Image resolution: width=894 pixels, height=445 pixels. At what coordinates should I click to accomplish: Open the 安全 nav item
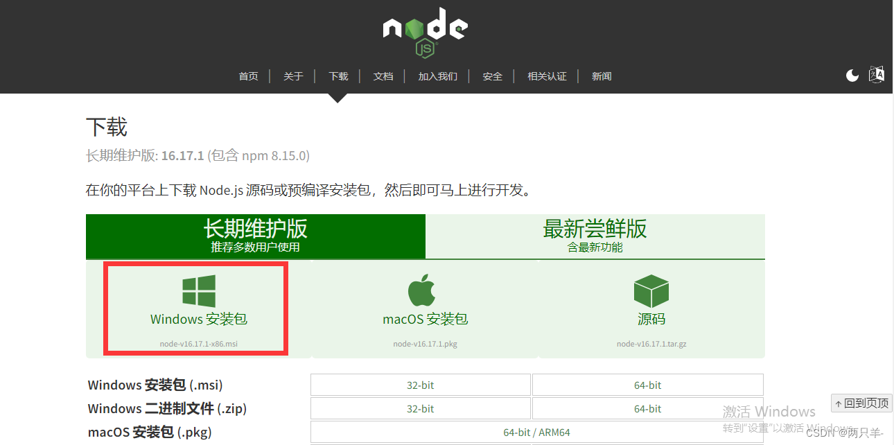pyautogui.click(x=493, y=76)
